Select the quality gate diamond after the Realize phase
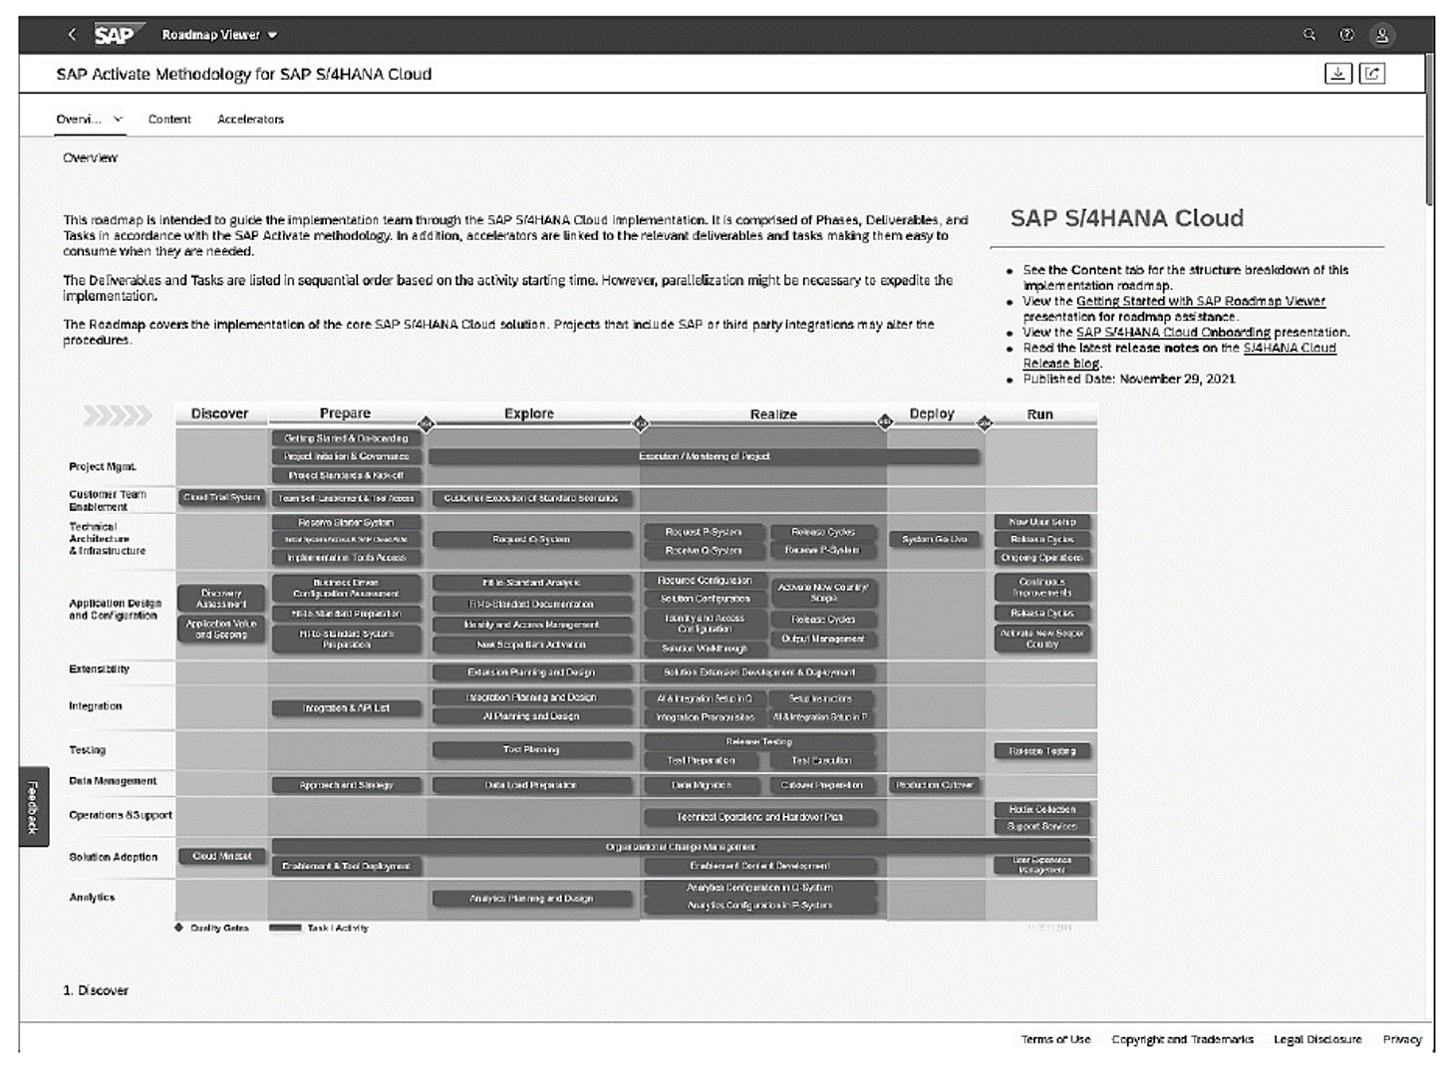Screen dimensions: 1450x1066 point(885,423)
